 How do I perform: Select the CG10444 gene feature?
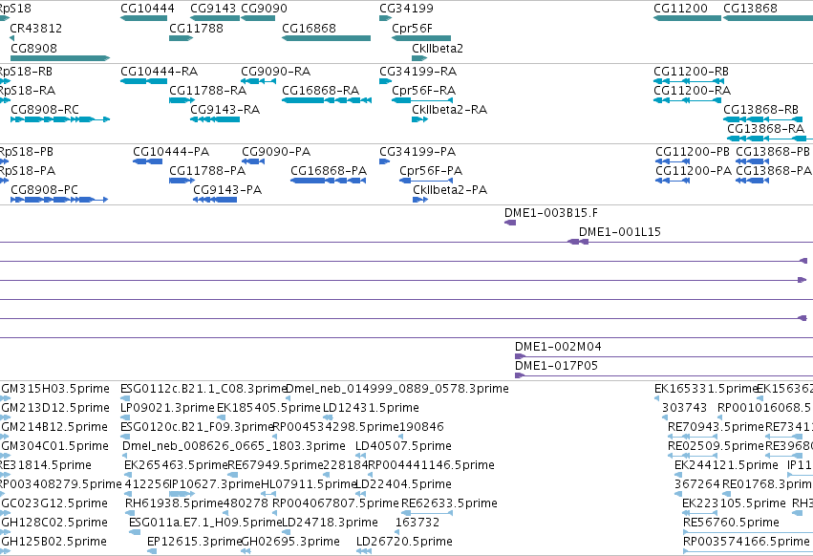point(143,18)
